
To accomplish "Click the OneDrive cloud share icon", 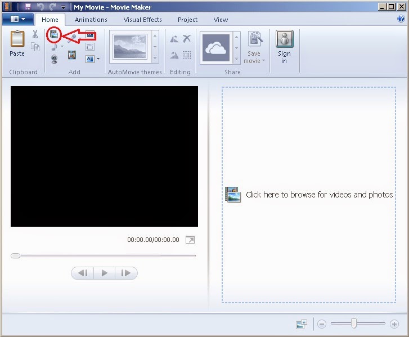I will (x=216, y=48).
